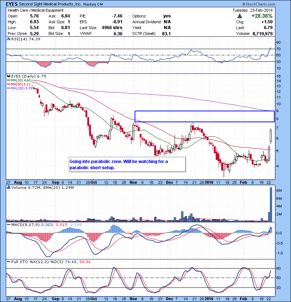The height and width of the screenshot is (302, 291).
Task: Click the 'Volume 8.72M, EMA(20) 1.29M' label
Action: (42, 187)
